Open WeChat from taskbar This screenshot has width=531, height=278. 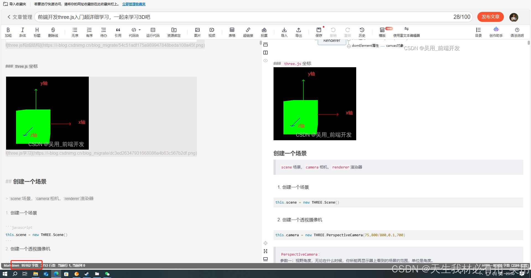click(x=107, y=274)
